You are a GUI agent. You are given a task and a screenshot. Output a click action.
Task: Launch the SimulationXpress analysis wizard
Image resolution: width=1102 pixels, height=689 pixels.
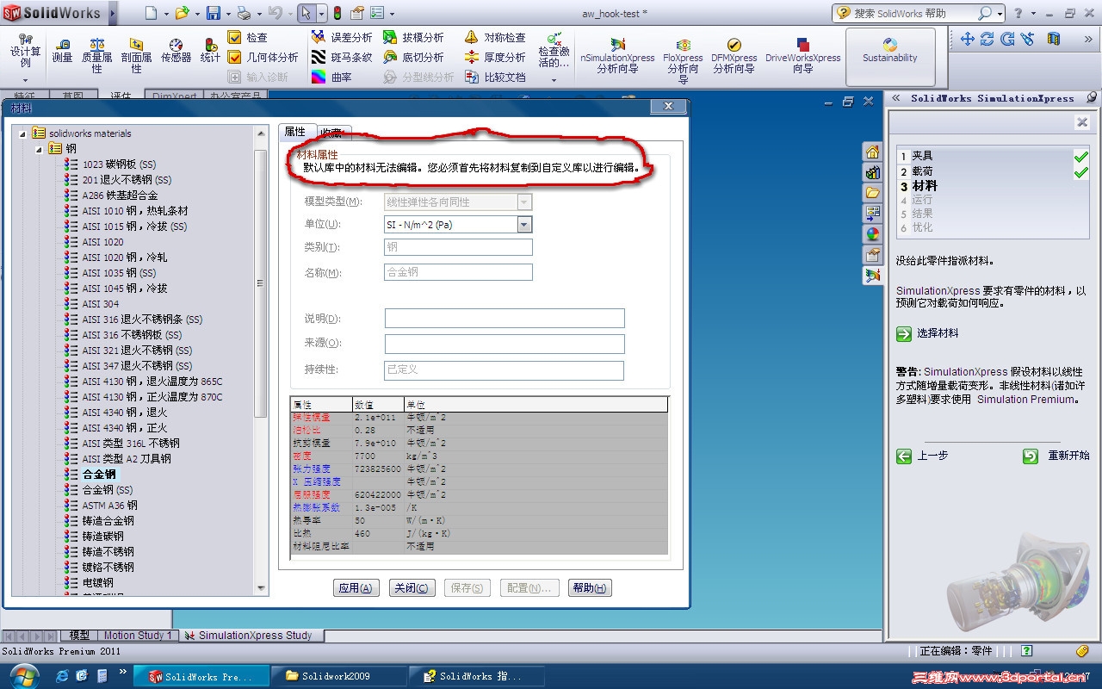tap(617, 55)
